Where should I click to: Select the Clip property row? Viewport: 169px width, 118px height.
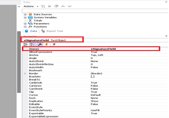pos(95,92)
